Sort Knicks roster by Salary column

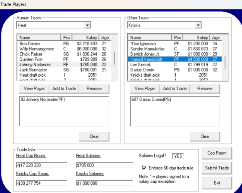point(196,38)
